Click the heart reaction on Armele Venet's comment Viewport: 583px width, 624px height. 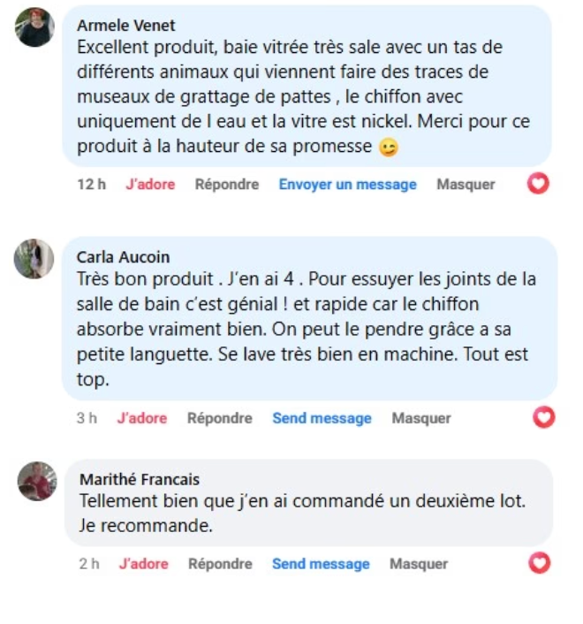tap(538, 184)
